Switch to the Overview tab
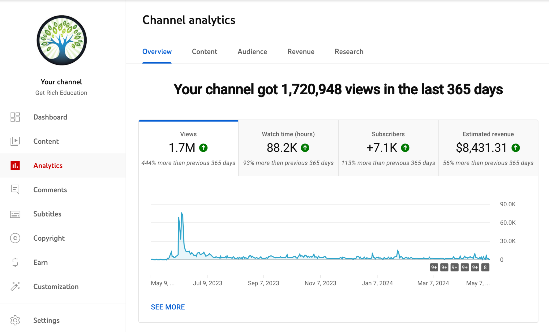This screenshot has height=332, width=549. click(157, 51)
